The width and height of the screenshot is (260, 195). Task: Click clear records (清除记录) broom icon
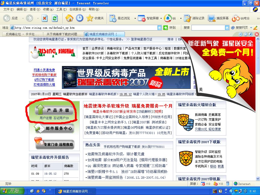coord(188,18)
